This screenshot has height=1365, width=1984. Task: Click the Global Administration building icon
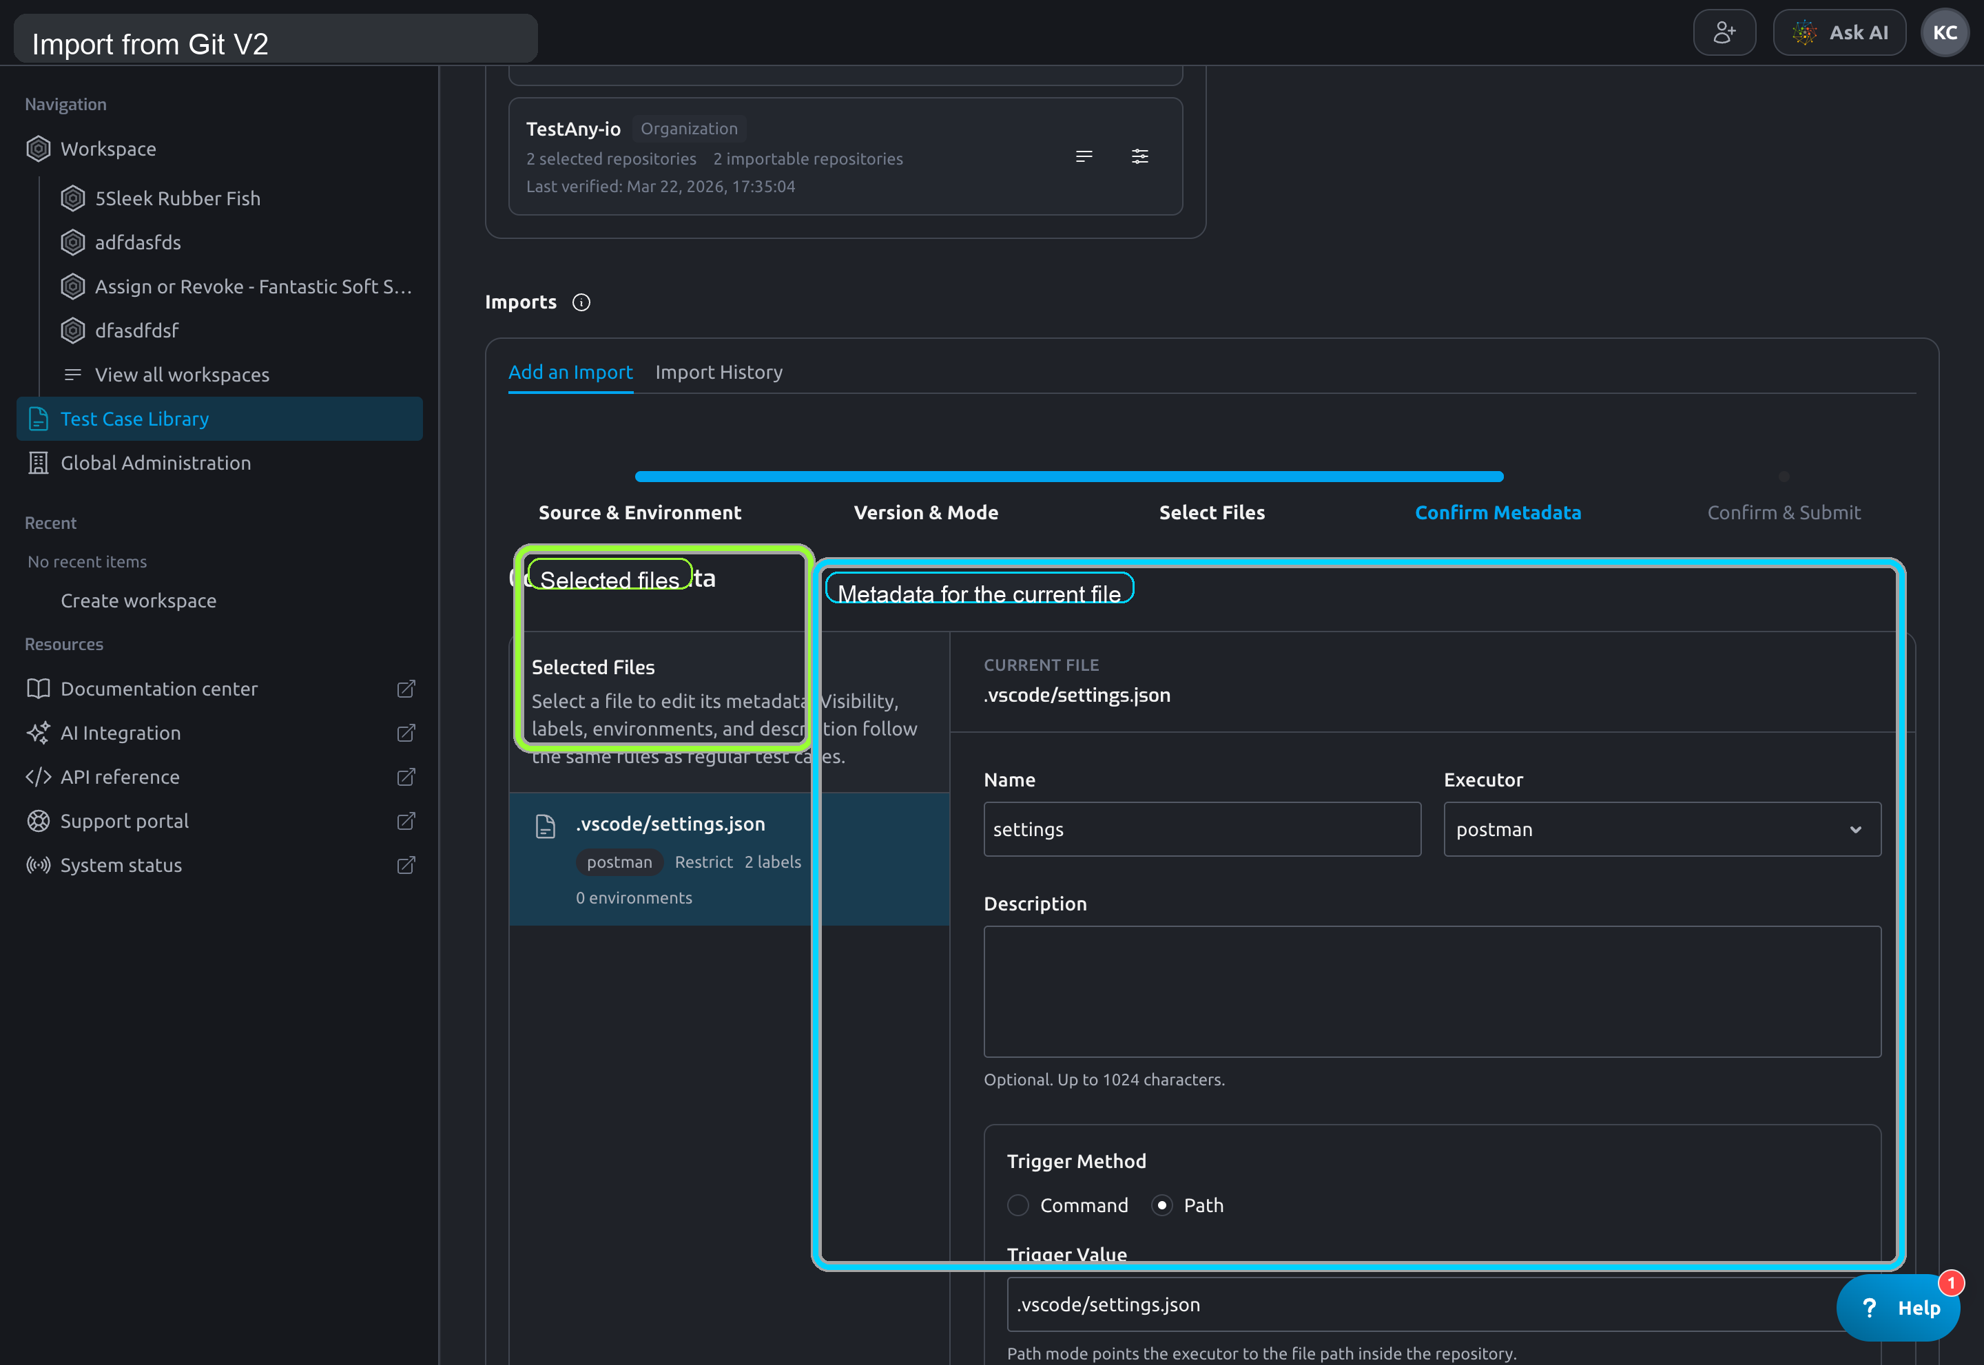(x=39, y=463)
